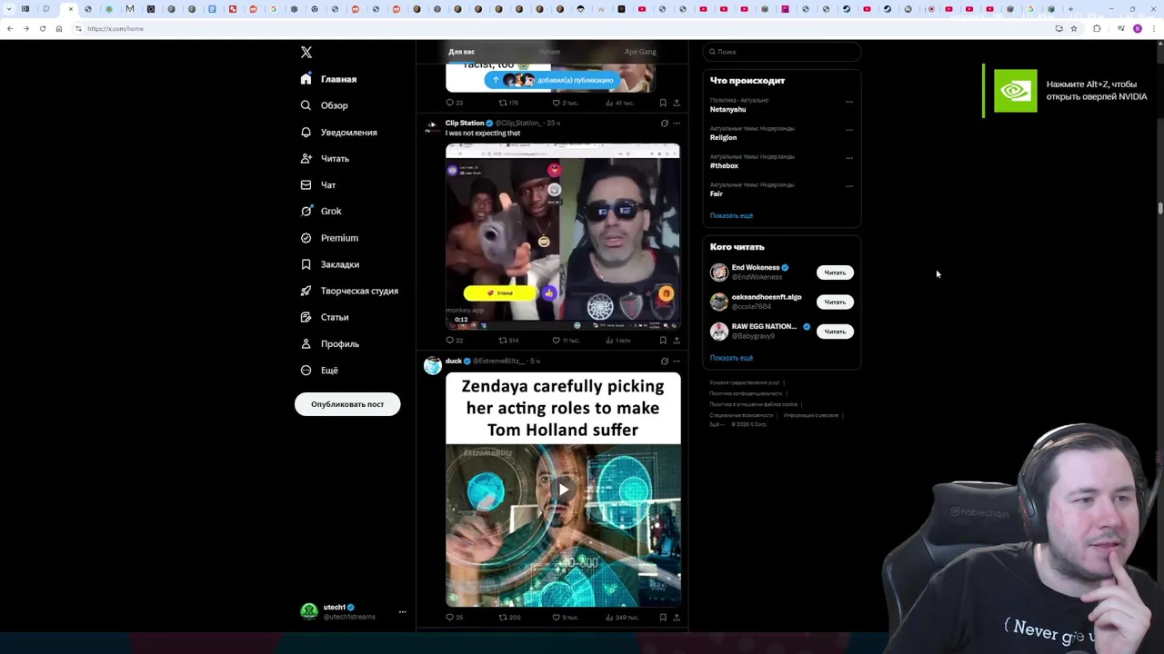Open more options for #thebox trend
The width and height of the screenshot is (1164, 654).
pos(849,158)
